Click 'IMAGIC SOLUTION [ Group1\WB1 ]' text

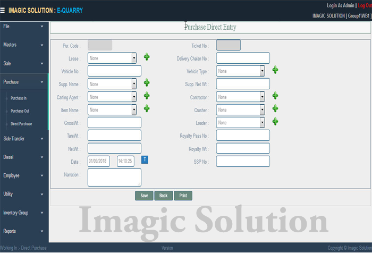[x=342, y=16]
